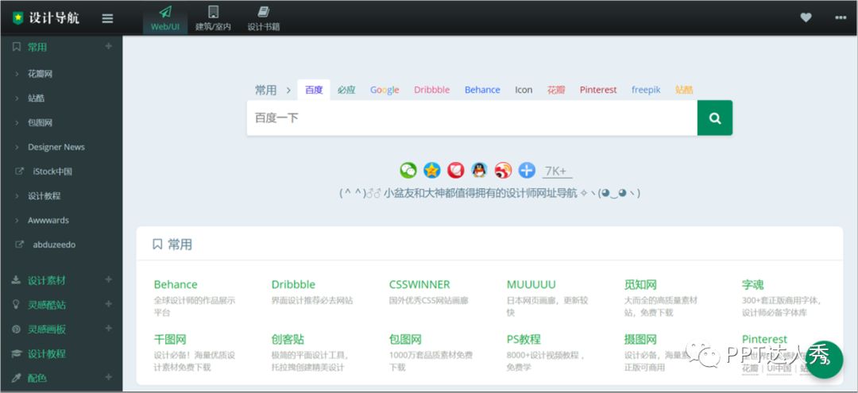The image size is (858, 393).
Task: Share via the WeChat icon
Action: click(x=408, y=171)
